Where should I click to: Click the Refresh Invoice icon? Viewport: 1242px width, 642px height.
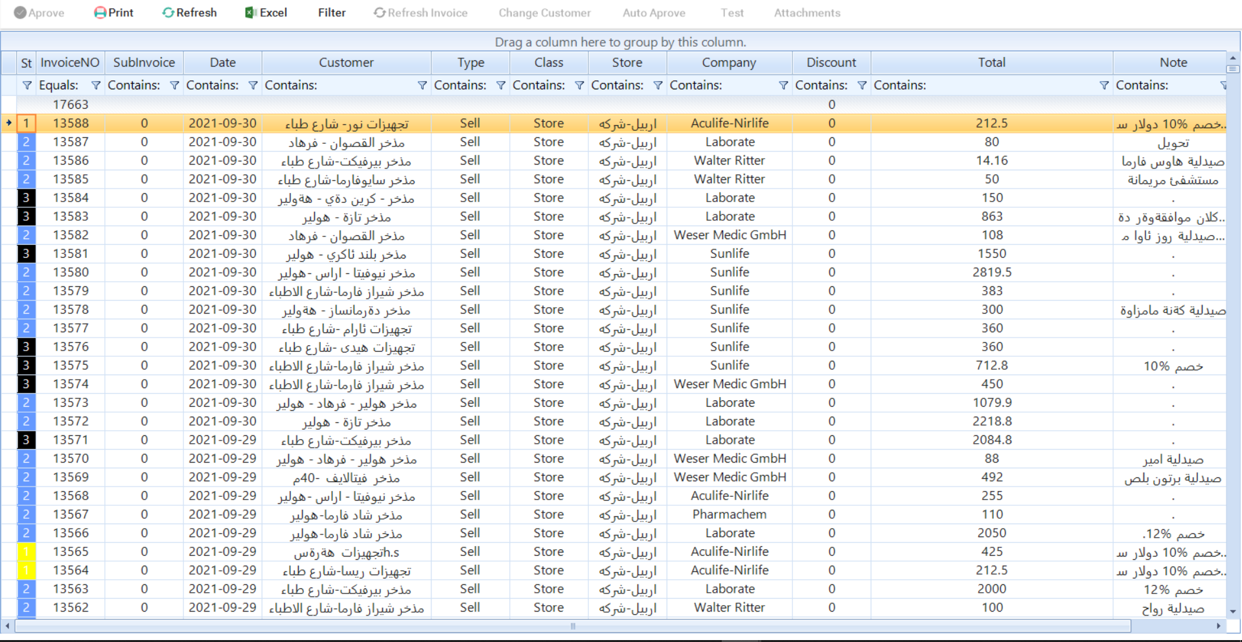click(378, 12)
